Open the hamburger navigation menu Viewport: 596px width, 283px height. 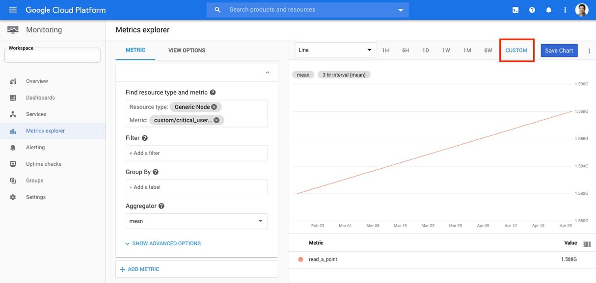(x=13, y=10)
